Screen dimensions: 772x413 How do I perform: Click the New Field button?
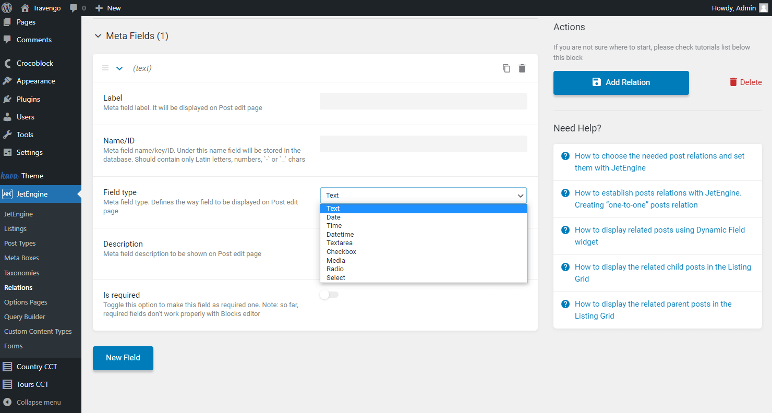(123, 358)
